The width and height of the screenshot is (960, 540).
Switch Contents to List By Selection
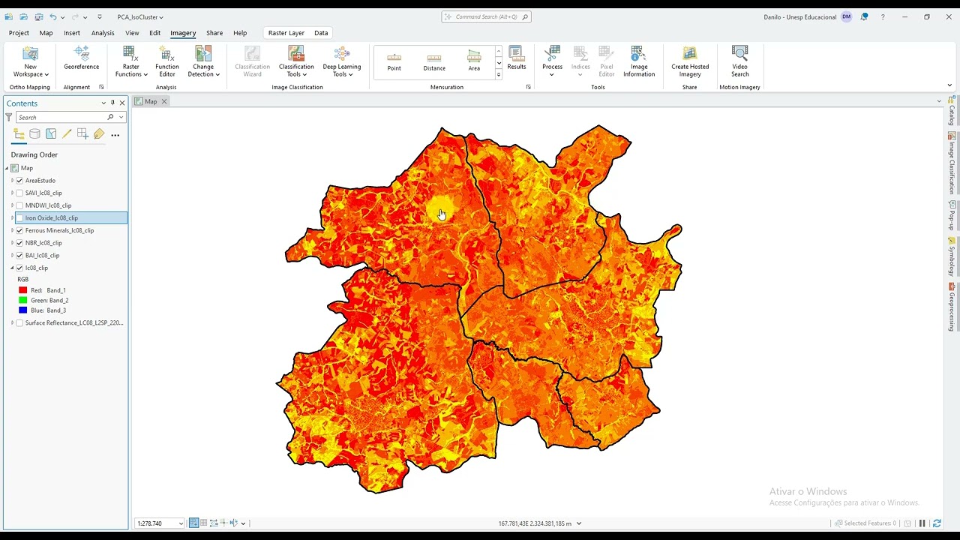pyautogui.click(x=51, y=134)
